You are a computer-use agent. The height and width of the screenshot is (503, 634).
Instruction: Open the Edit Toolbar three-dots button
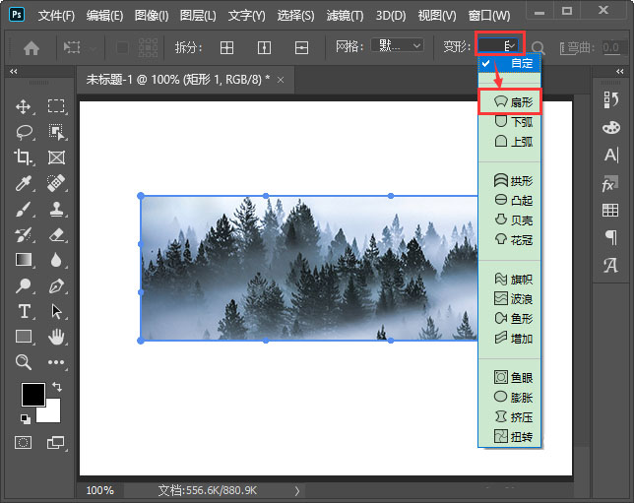56,362
